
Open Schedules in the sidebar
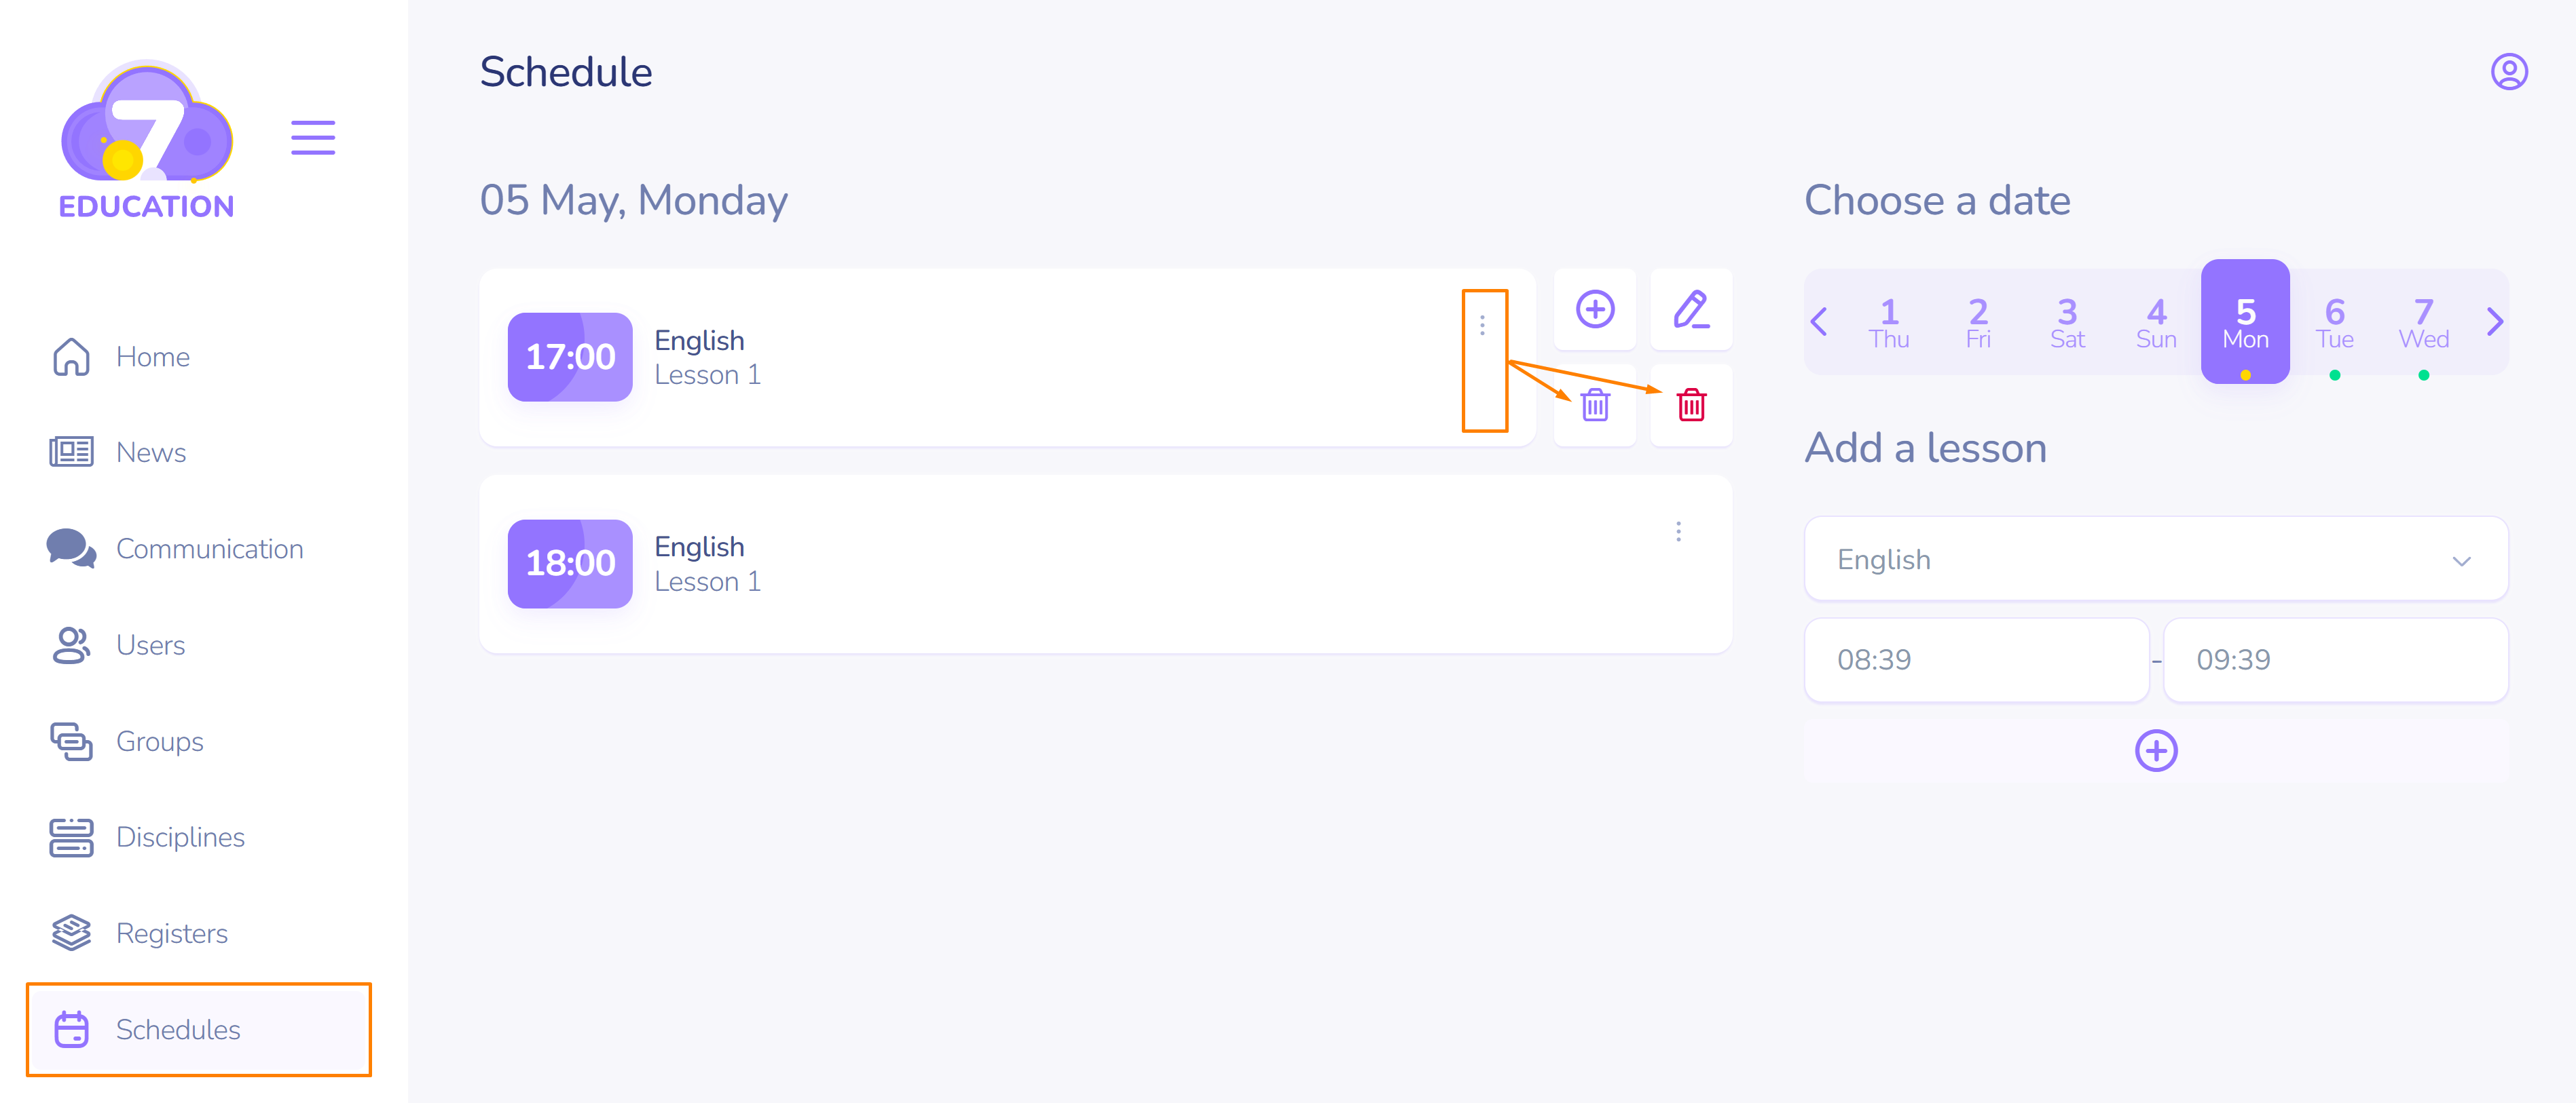click(178, 1029)
